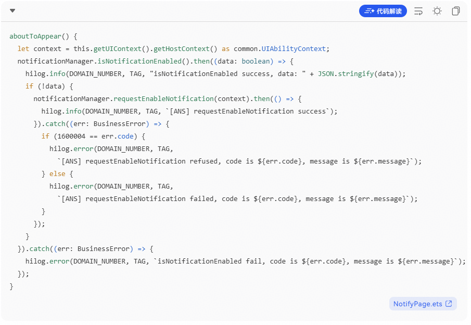The height and width of the screenshot is (325, 471).
Task: Switch code theme using the sun icon
Action: [x=437, y=11]
